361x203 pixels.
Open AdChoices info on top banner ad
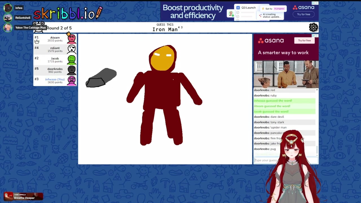pos(313,3)
